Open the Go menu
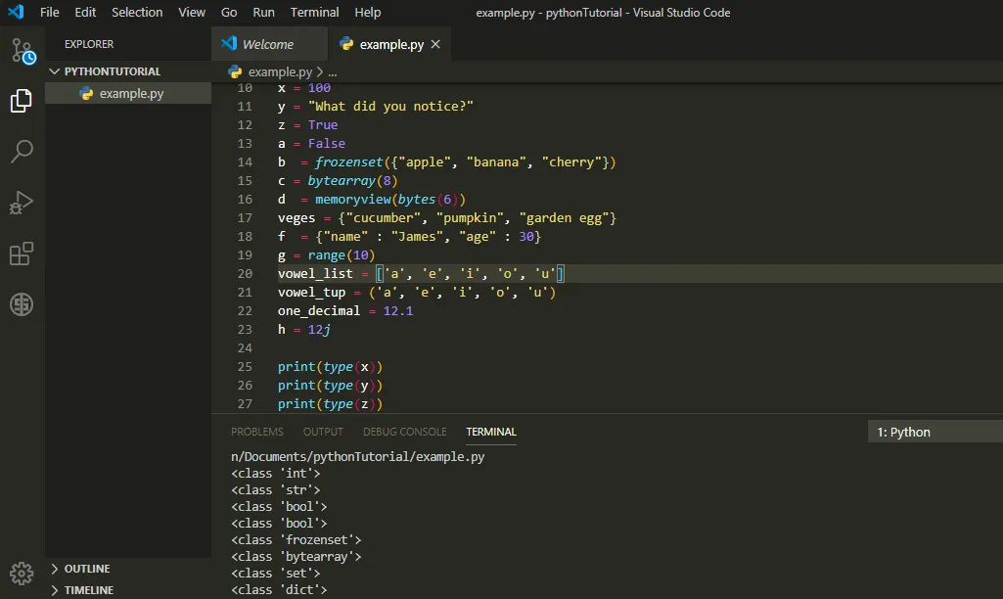Viewport: 1003px width, 599px height. [x=229, y=12]
